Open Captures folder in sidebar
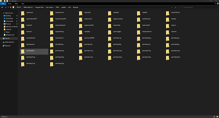This screenshot has width=219, height=118. 9,29
